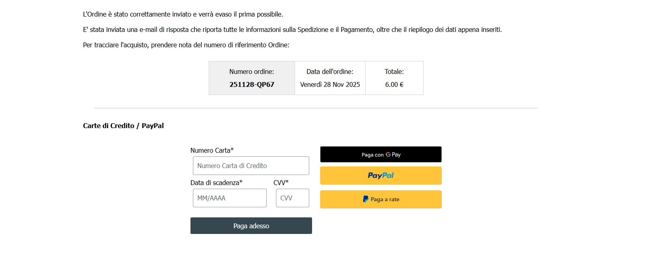The image size is (646, 259).
Task: Click the 6.00 € total amount
Action: 394,84
